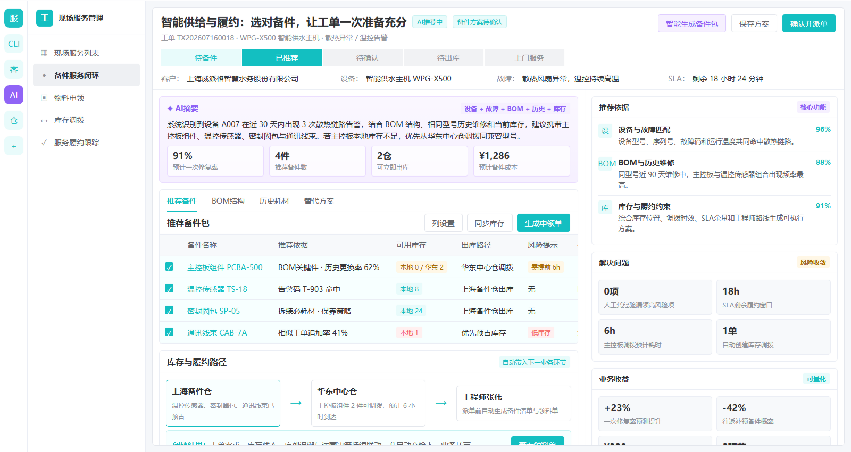The image size is (851, 452).
Task: Click the 物料申领 menu icon
Action: click(x=44, y=98)
